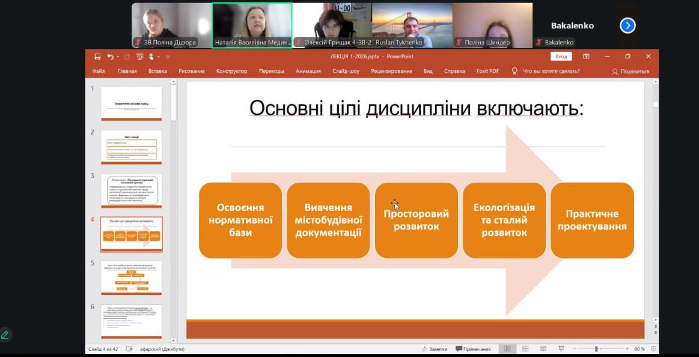Screen dimensions: 699x357
Task: Switch to the Вставка tab
Action: coord(158,71)
